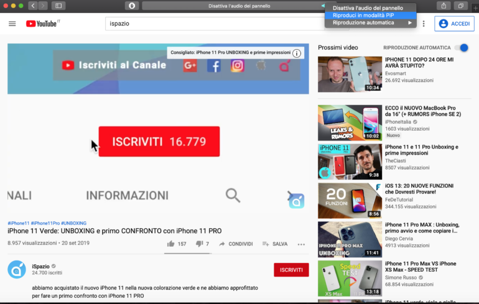
Task: Open a new tab with plus button
Action: pos(475,8)
